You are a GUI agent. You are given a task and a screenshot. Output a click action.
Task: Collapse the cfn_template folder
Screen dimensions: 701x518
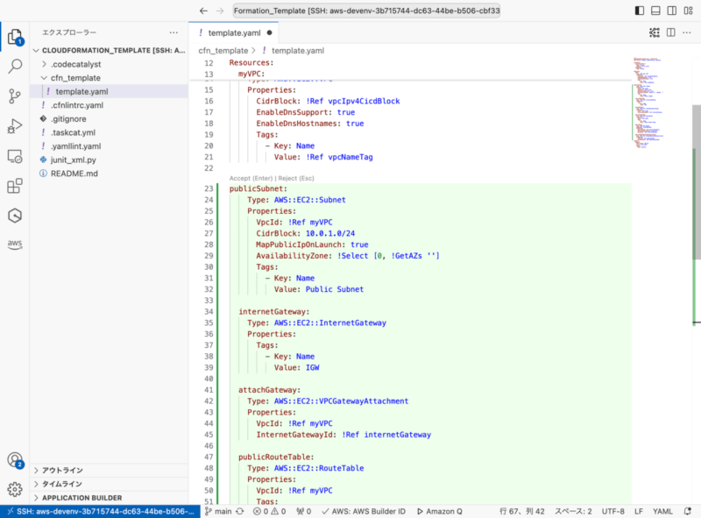(x=109, y=78)
